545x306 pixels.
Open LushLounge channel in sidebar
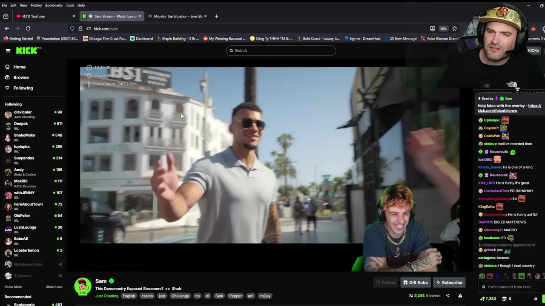coord(33,229)
